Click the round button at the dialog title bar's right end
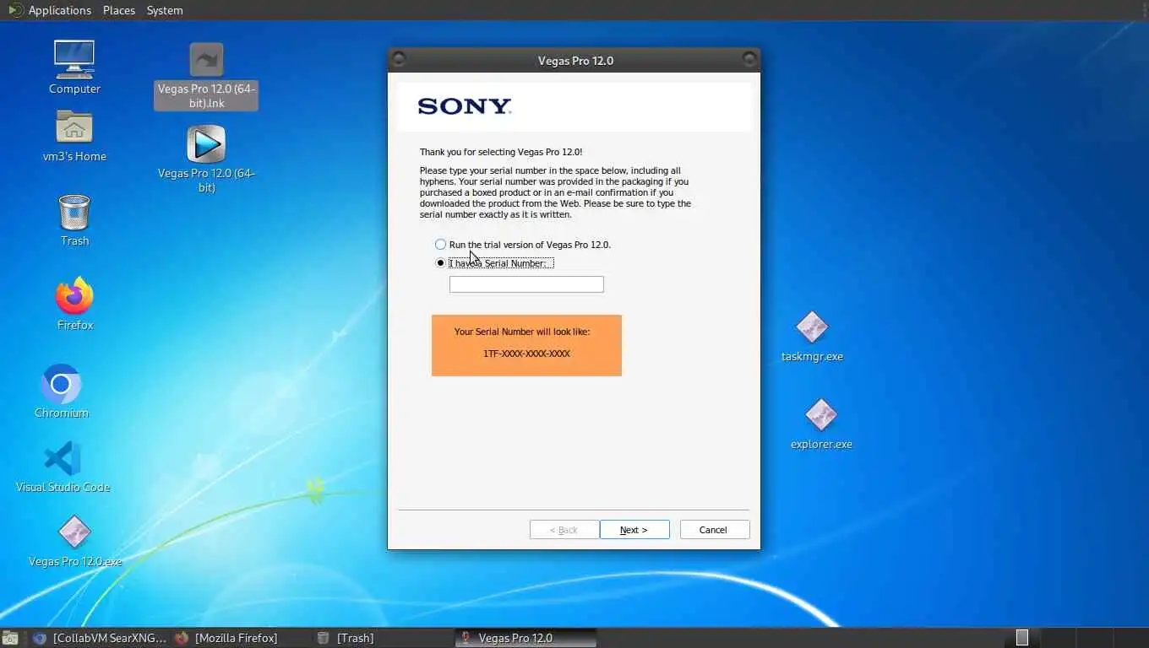The width and height of the screenshot is (1149, 648). [x=749, y=59]
